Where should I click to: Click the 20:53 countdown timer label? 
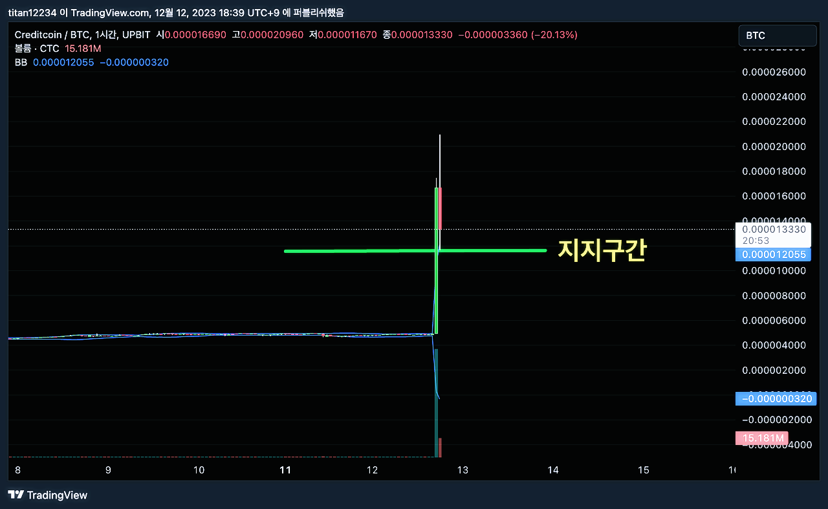757,240
